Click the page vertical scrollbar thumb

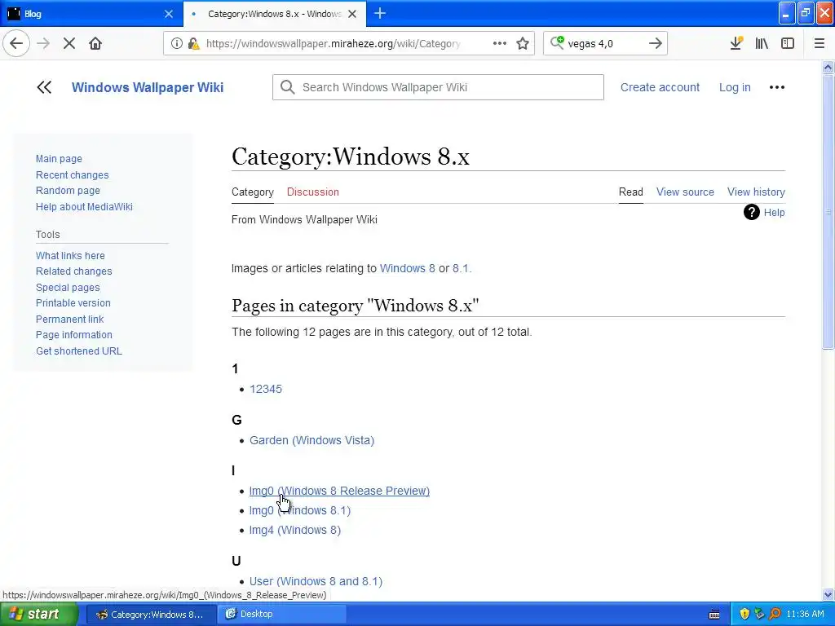[828, 211]
